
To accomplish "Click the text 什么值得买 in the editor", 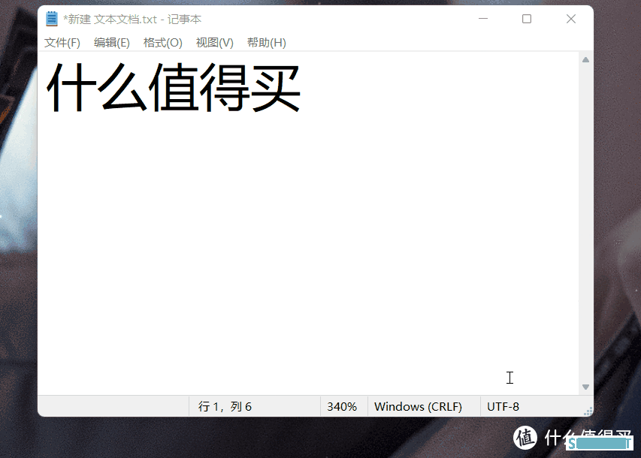I will tap(174, 87).
